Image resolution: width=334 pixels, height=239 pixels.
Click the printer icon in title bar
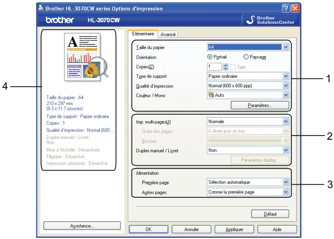41,8
